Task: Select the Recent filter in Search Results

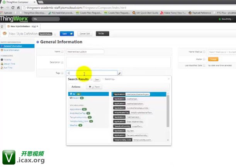Action: click(76, 98)
